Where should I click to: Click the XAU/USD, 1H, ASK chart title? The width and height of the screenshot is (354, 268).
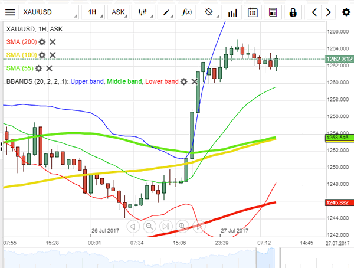coord(34,29)
